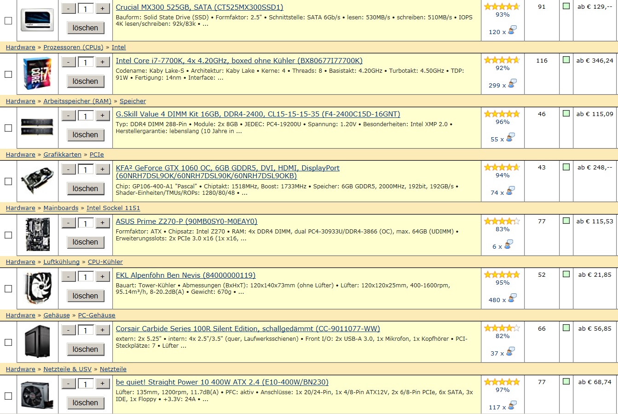Open reviewer icon beside 480 x for Alpenföhn Ben Nevis

tap(512, 298)
